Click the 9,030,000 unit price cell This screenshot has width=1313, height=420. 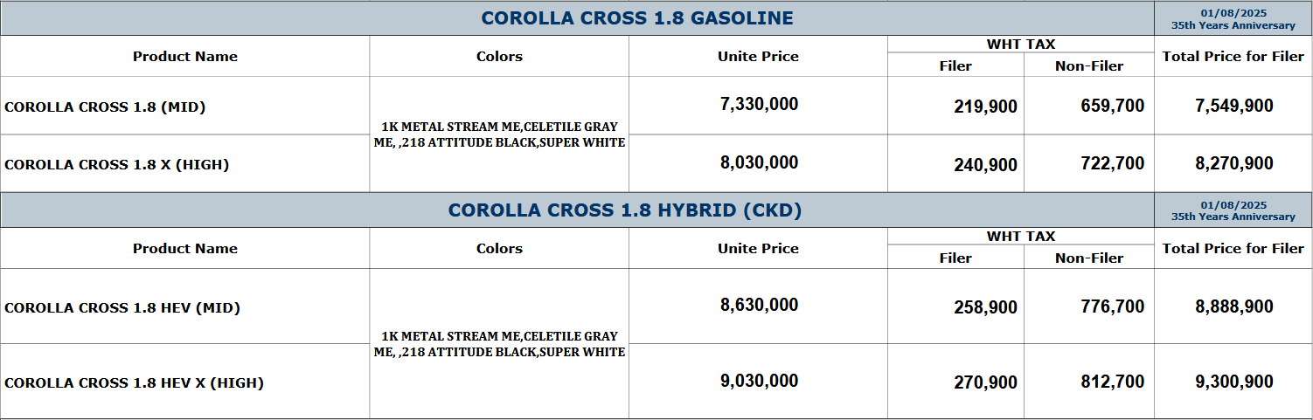click(759, 382)
